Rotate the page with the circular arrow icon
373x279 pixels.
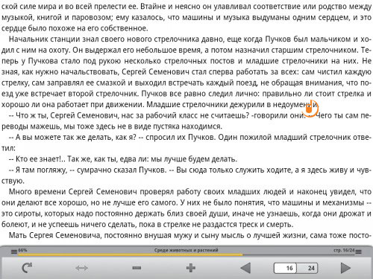27,268
